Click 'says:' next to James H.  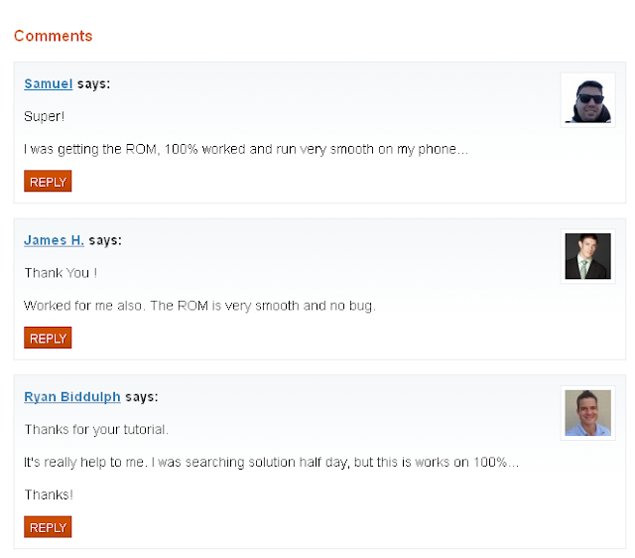click(105, 240)
